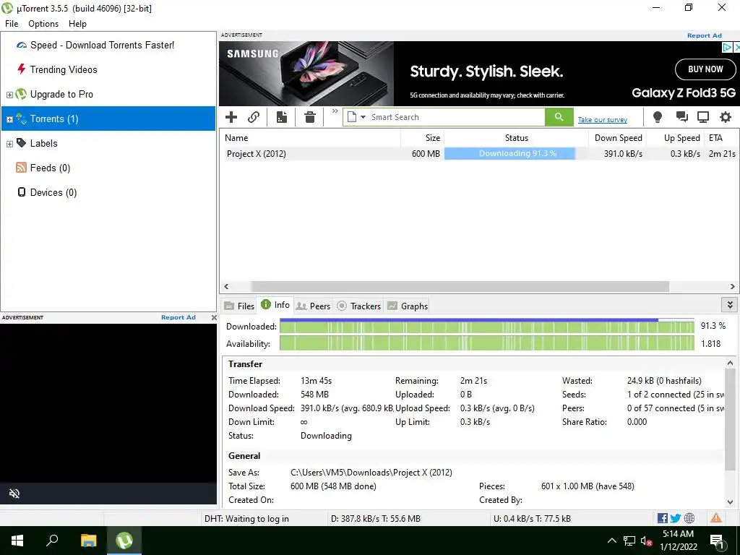
Task: Click the Create New Torrent icon
Action: click(x=282, y=117)
